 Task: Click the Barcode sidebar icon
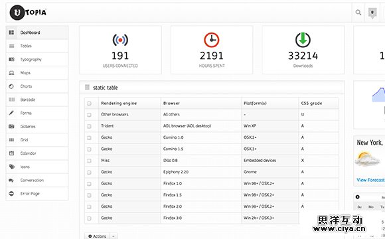[11, 100]
